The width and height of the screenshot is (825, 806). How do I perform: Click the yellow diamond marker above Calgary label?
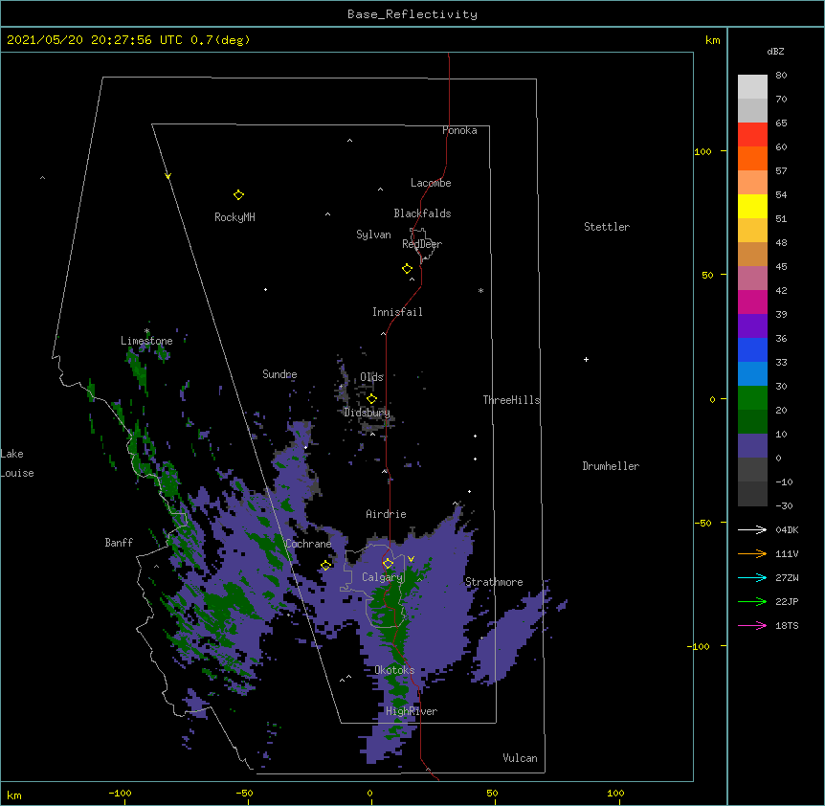point(388,564)
